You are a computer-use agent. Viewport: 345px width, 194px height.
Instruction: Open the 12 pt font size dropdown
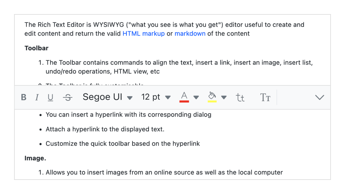(156, 97)
